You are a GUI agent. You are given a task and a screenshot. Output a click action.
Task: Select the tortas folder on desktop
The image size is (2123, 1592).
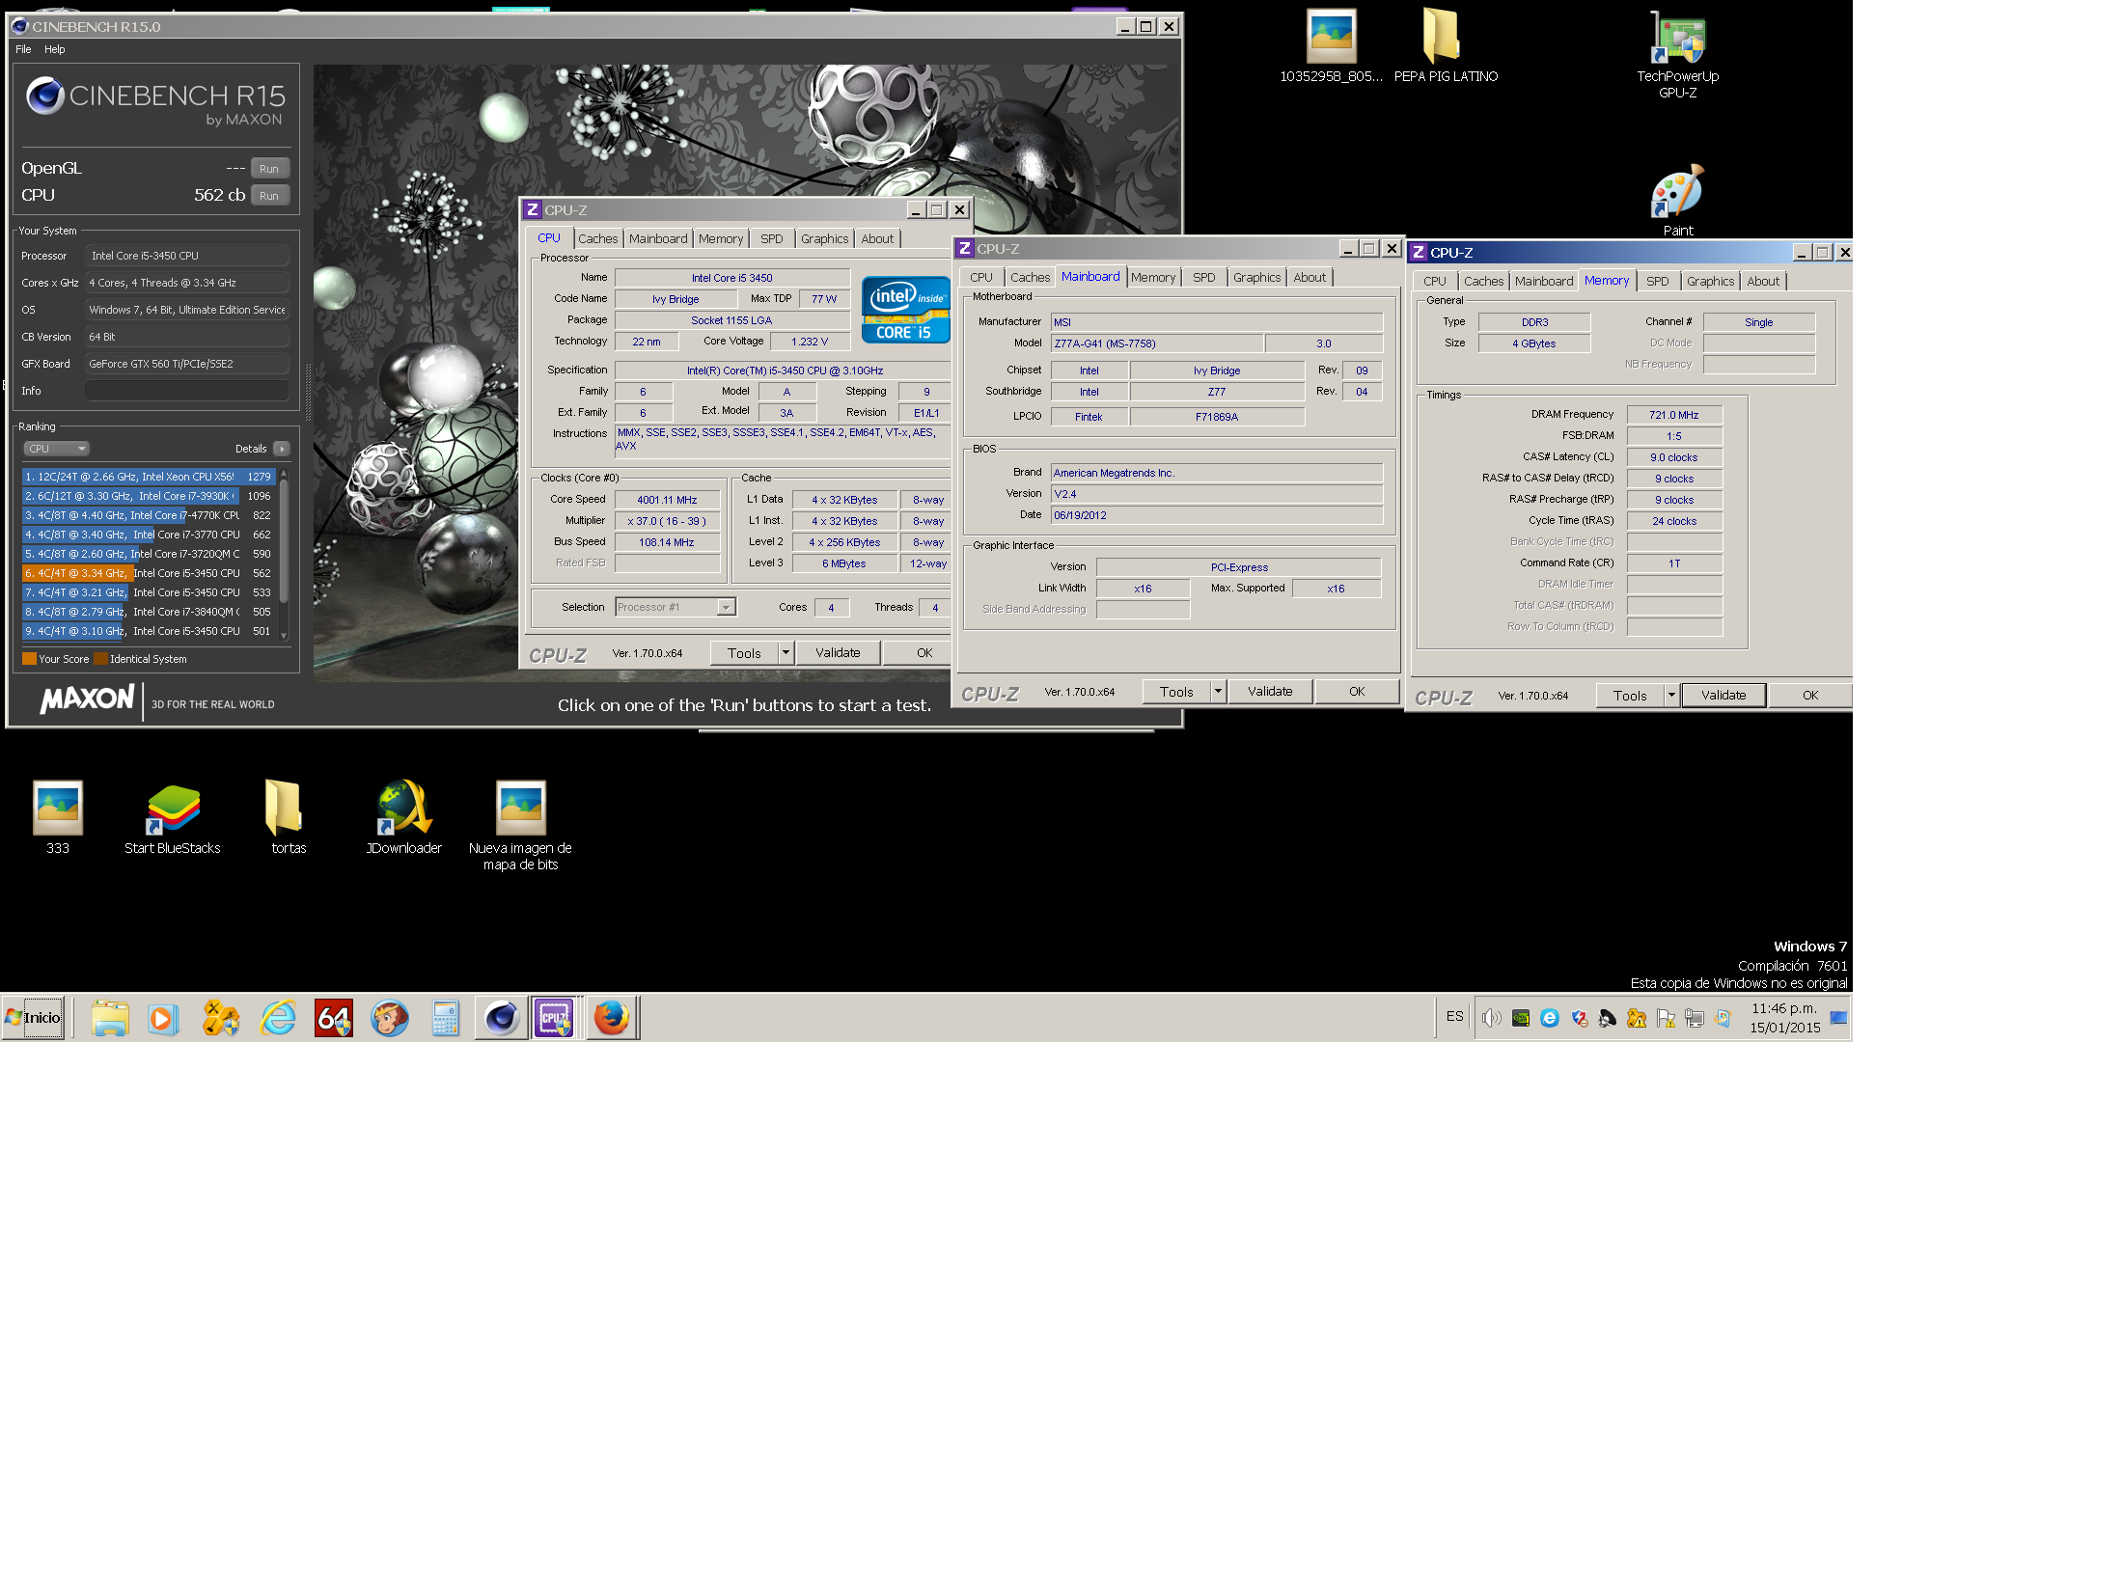pos(289,818)
